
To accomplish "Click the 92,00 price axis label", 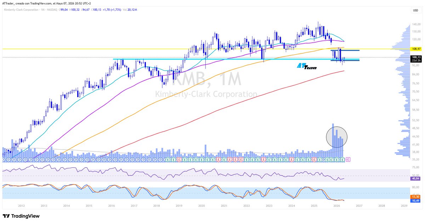I will [415, 65].
